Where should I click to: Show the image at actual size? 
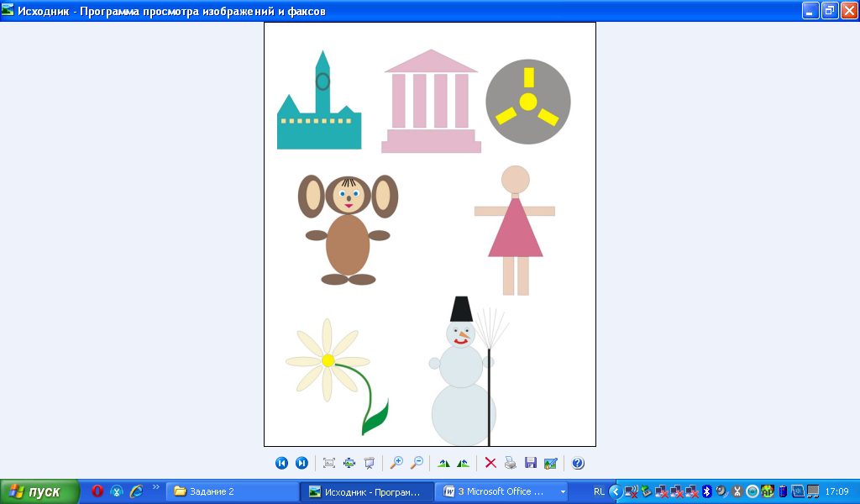349,463
